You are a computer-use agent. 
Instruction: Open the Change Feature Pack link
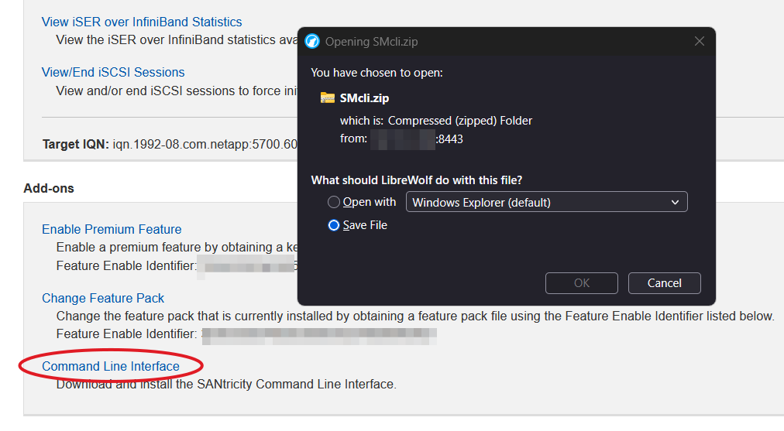pos(103,298)
